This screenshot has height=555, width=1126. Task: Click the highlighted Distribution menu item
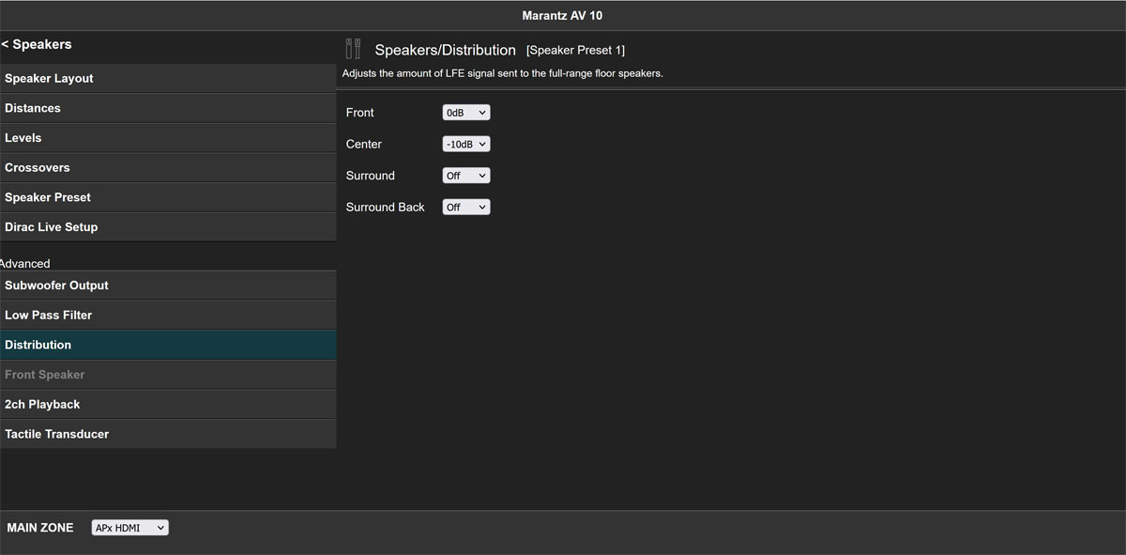point(167,345)
